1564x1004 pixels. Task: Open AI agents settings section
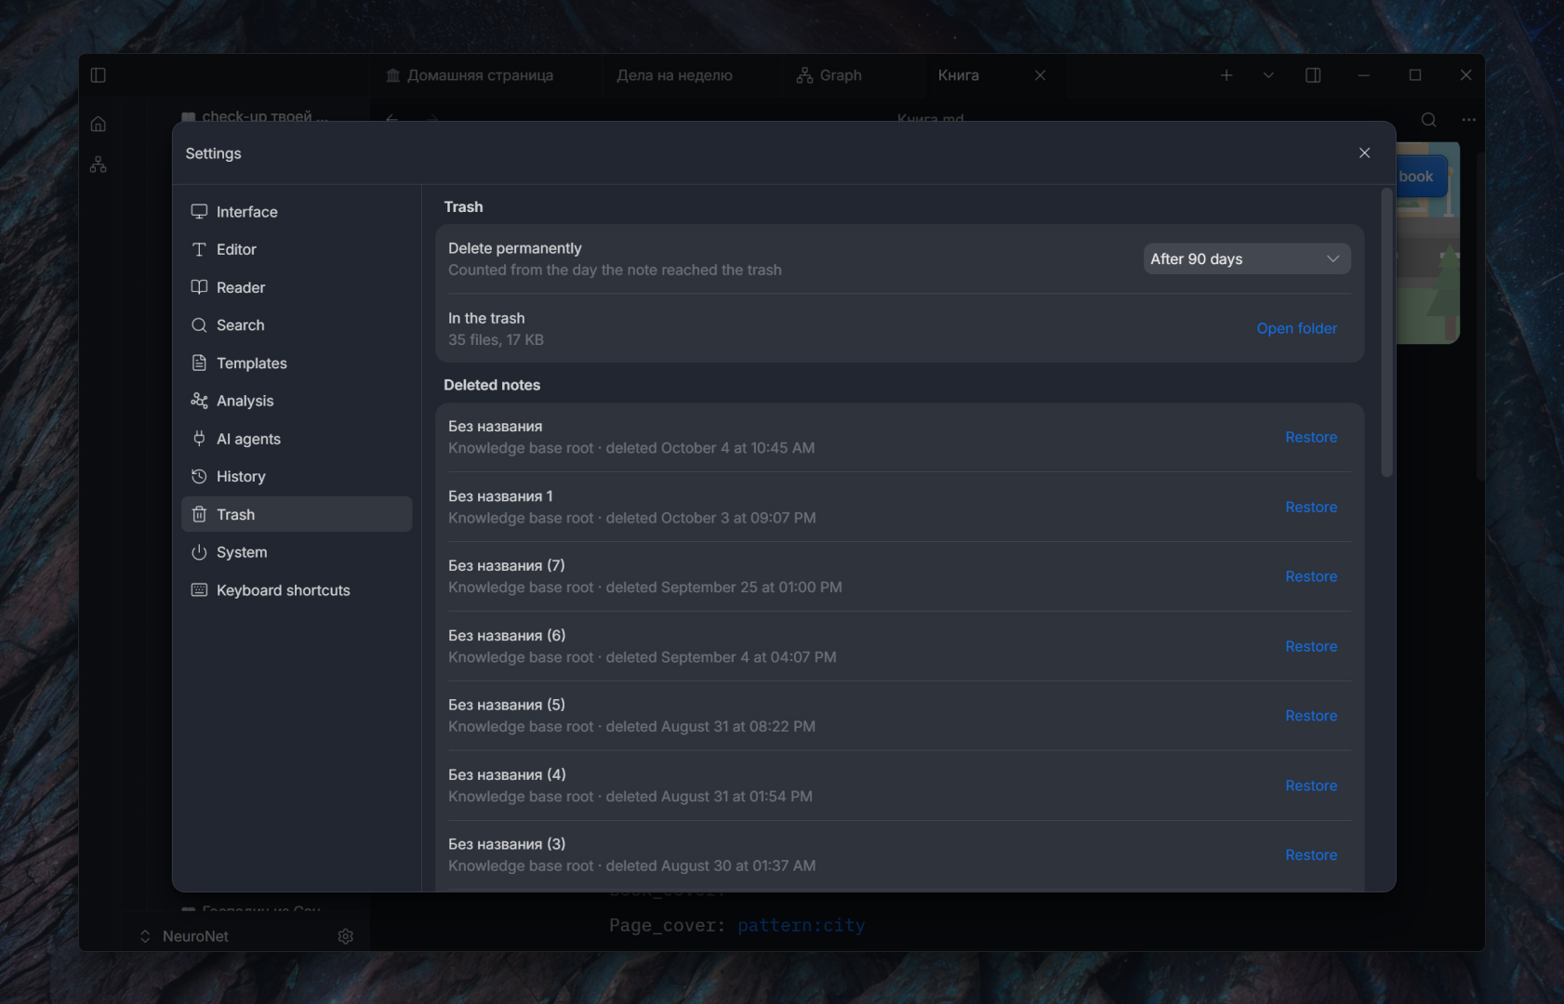click(297, 439)
